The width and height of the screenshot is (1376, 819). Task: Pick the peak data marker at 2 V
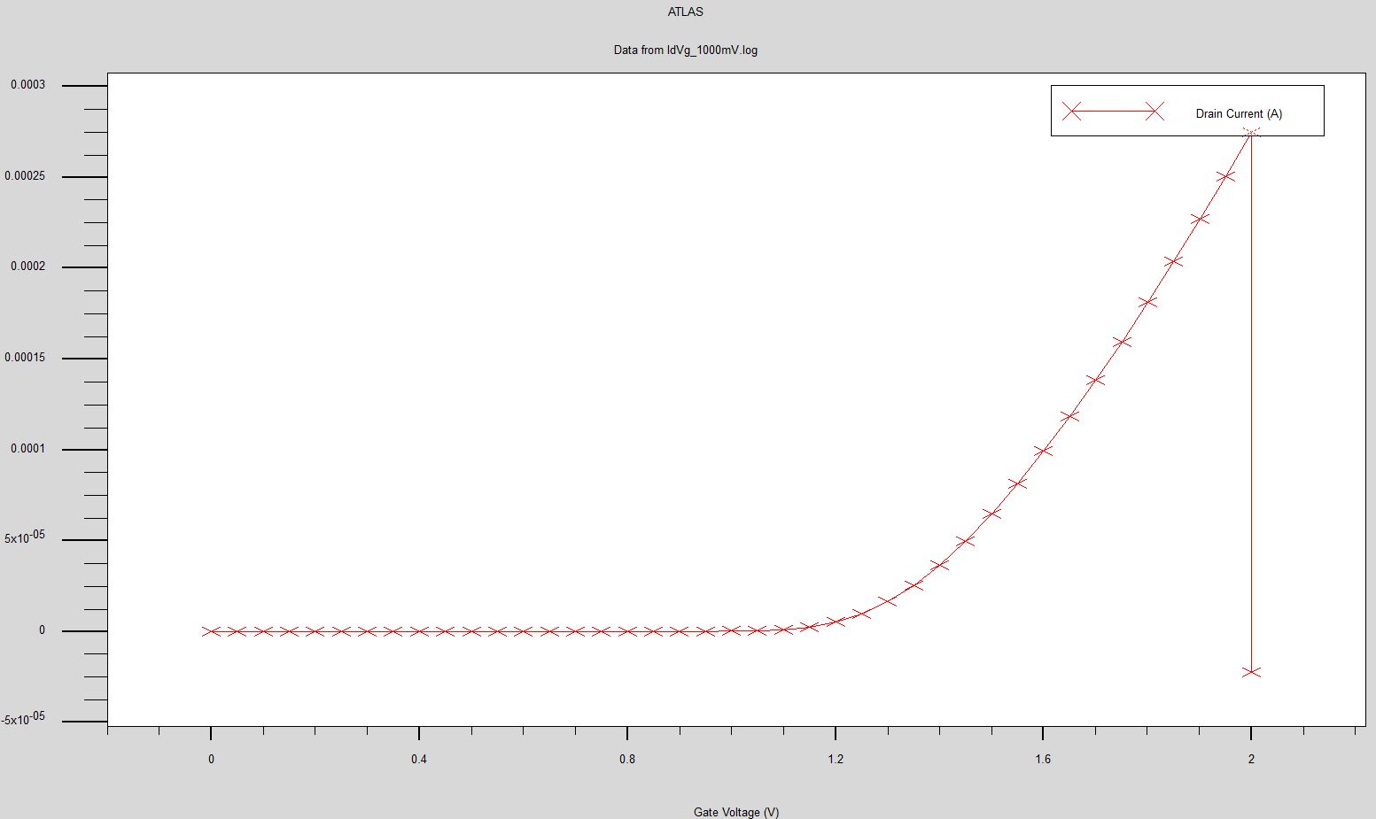pos(1251,133)
